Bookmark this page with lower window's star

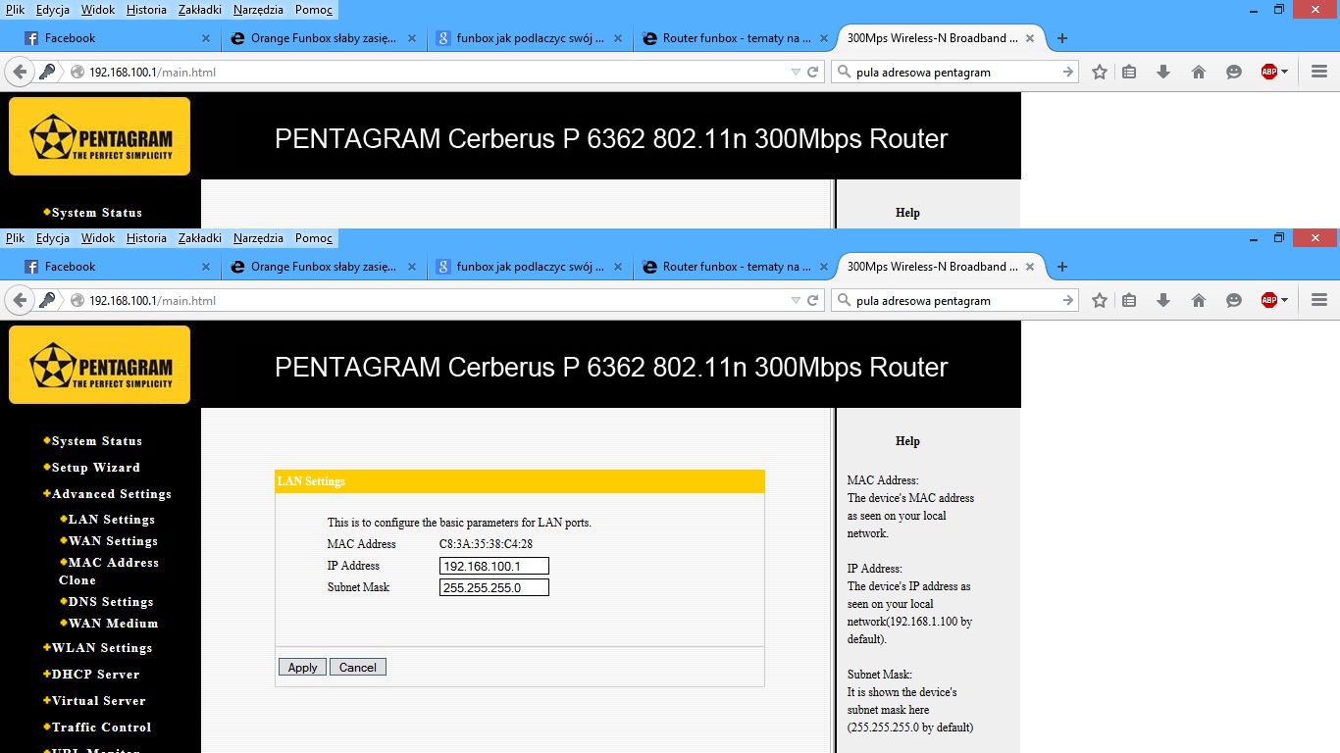tap(1100, 300)
